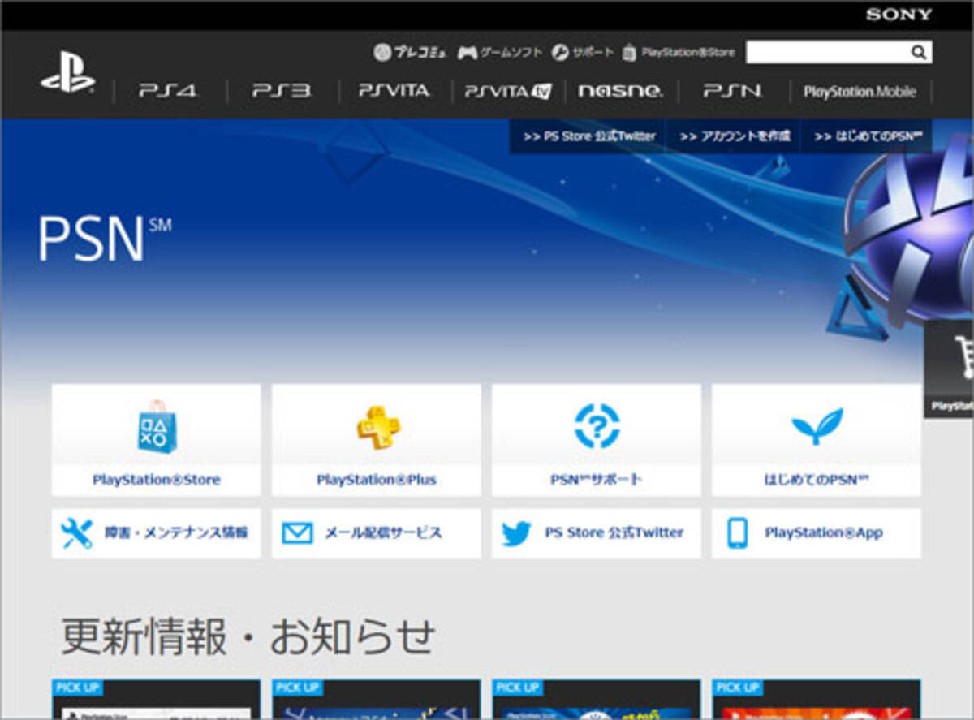Image resolution: width=974 pixels, height=720 pixels.
Task: Open the shopping cart side tab
Action: (x=950, y=369)
